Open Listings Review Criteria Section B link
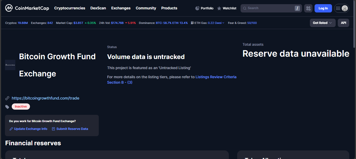The image size is (356, 159). tap(216, 77)
